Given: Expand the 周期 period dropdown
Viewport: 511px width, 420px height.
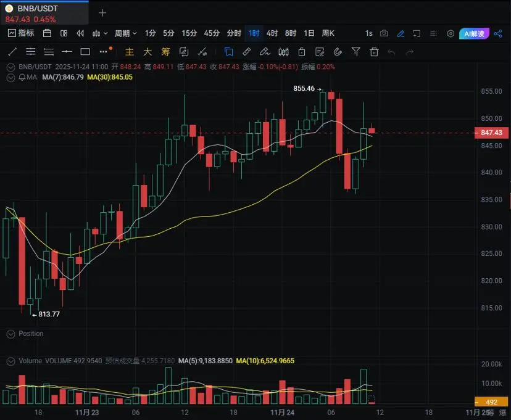Looking at the screenshot, I should click(125, 33).
